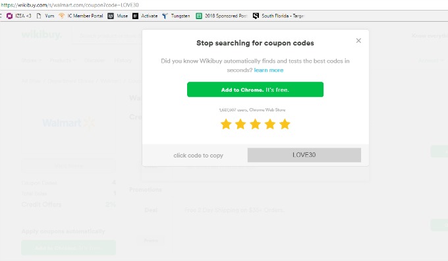Image resolution: width=448 pixels, height=261 pixels.
Task: Click the dimmed Walmart store logo
Action: coord(69,123)
